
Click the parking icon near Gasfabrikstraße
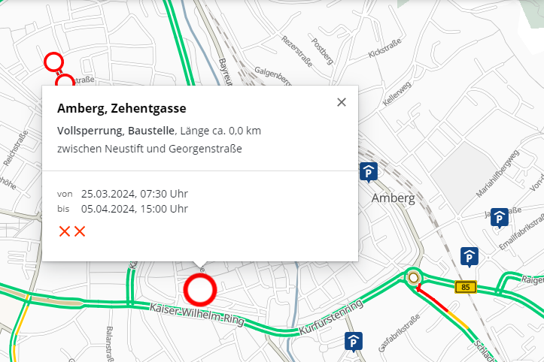click(354, 342)
